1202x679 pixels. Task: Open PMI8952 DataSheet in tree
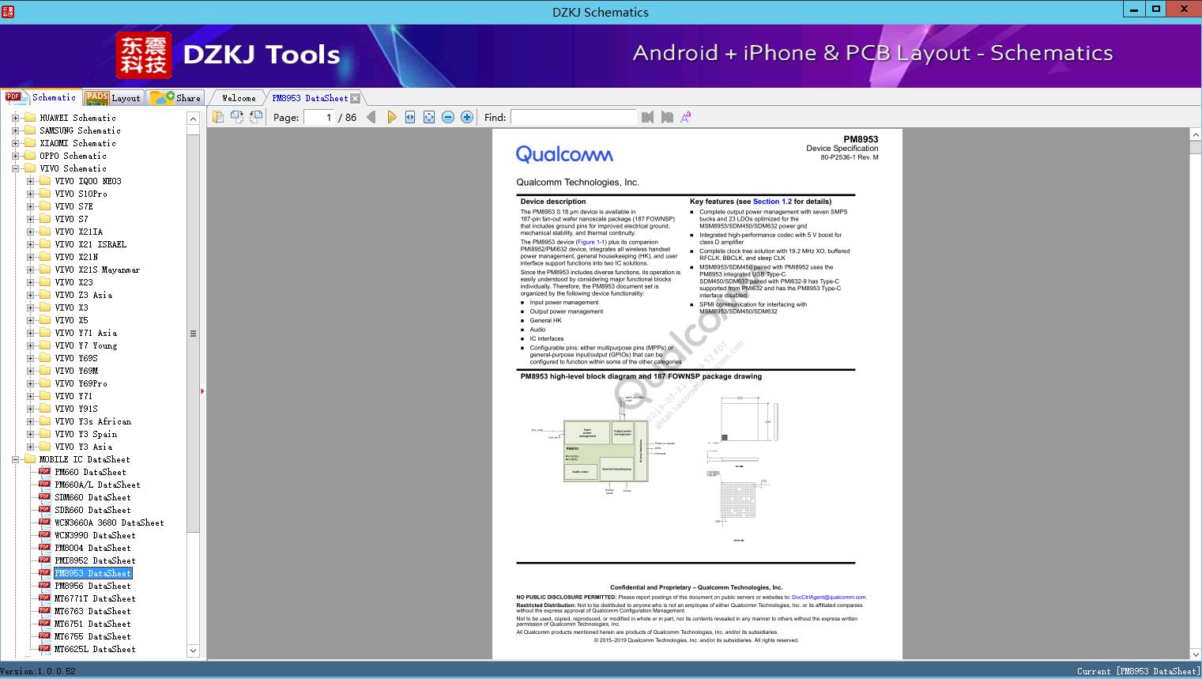pos(95,560)
